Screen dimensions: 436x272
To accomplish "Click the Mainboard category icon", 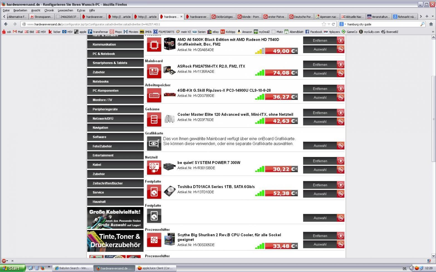I will 154,71.
